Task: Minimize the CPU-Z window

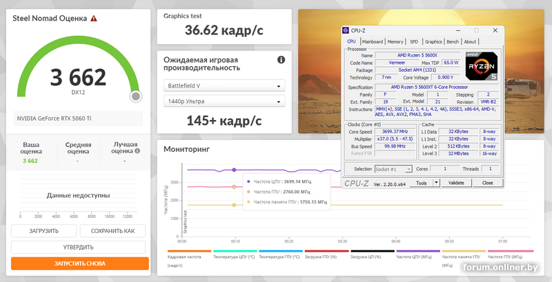Action: [x=457, y=30]
